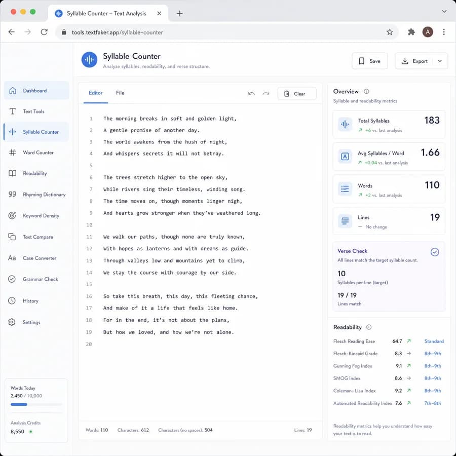Open the profile avatar A
456x456 pixels.
428,32
